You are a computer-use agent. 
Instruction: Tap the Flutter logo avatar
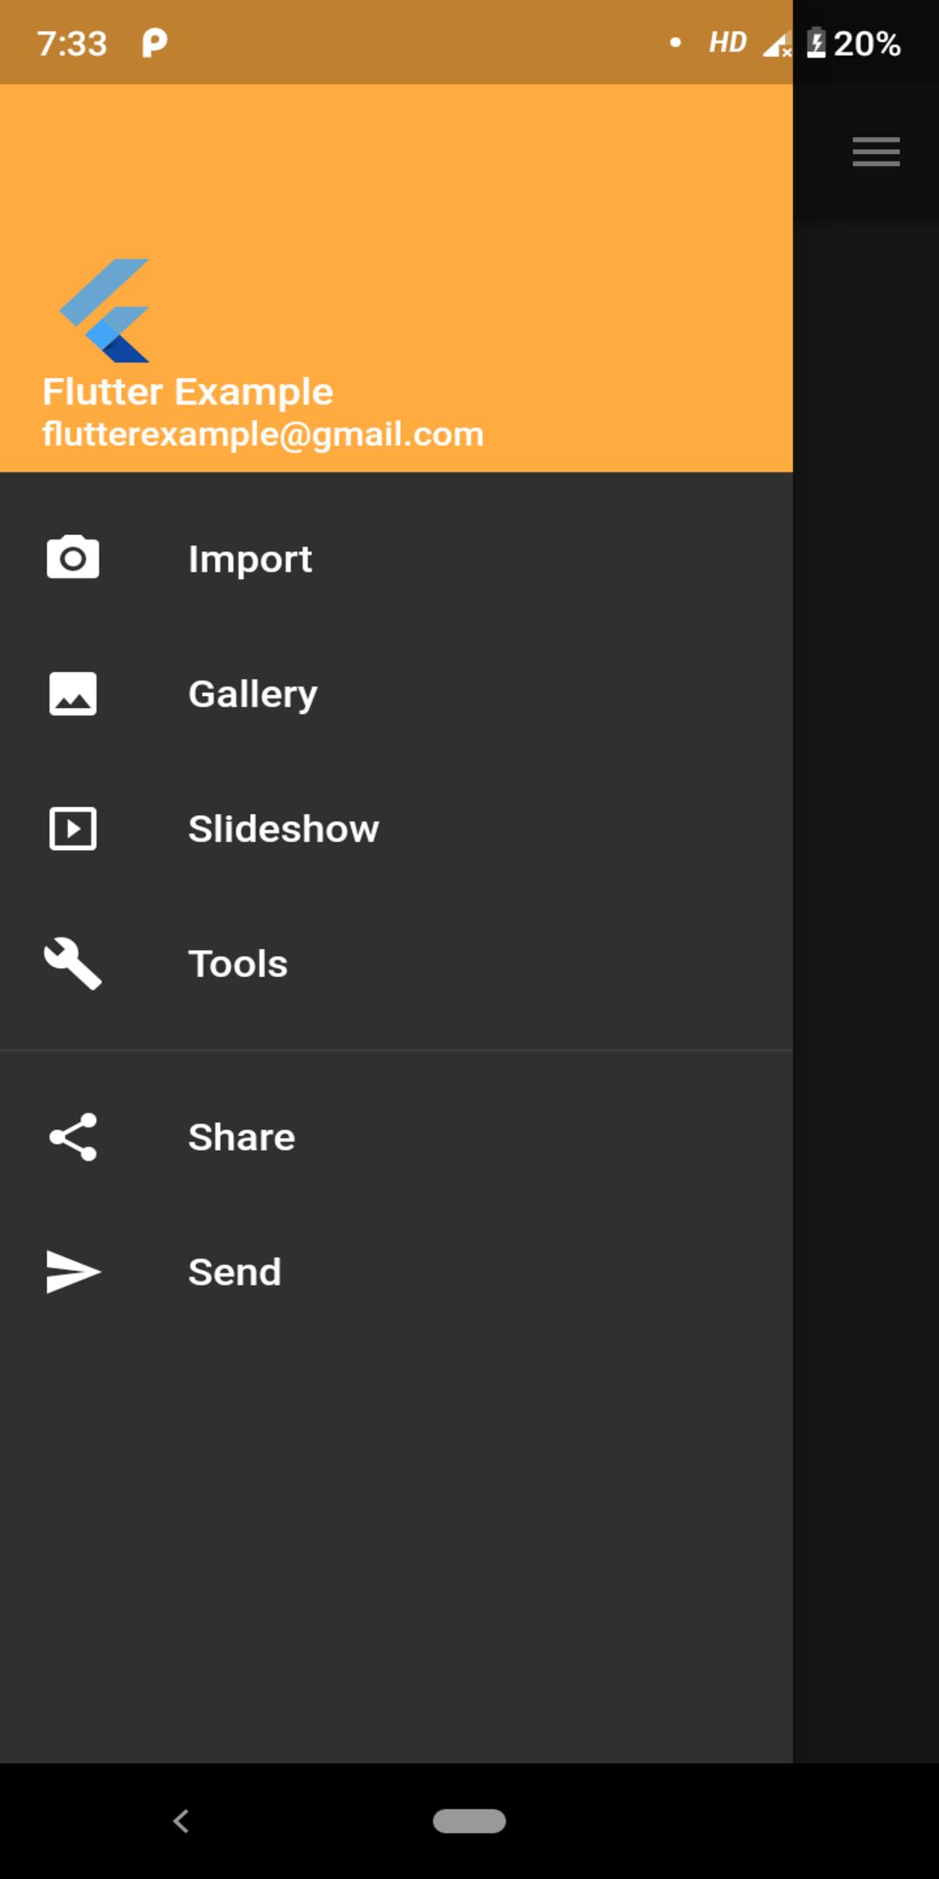coord(104,311)
